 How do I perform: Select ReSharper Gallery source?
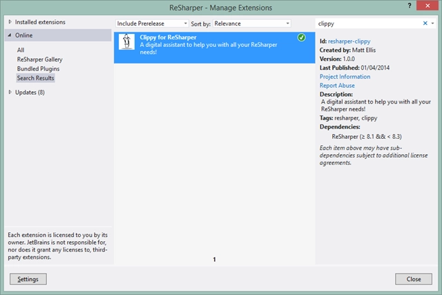coord(39,59)
